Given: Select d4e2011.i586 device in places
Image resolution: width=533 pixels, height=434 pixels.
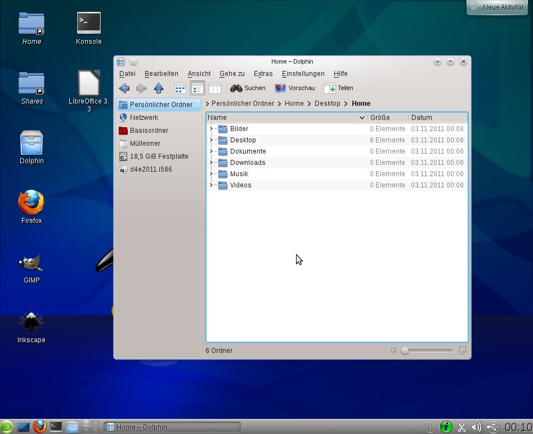Looking at the screenshot, I should tap(159, 169).
